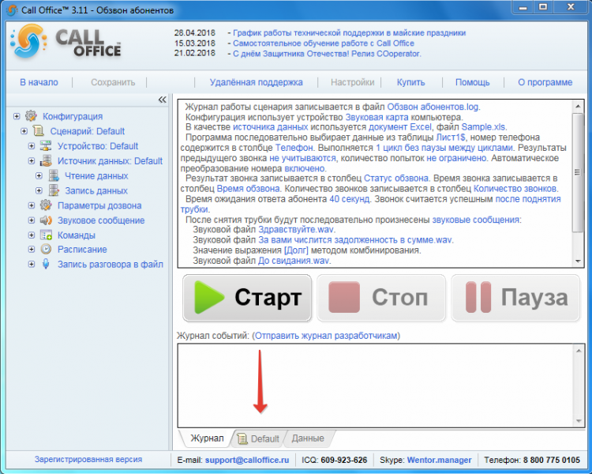Click the event log scroll-down arrow
Image resolution: width=592 pixels, height=474 pixels.
coord(579,421)
